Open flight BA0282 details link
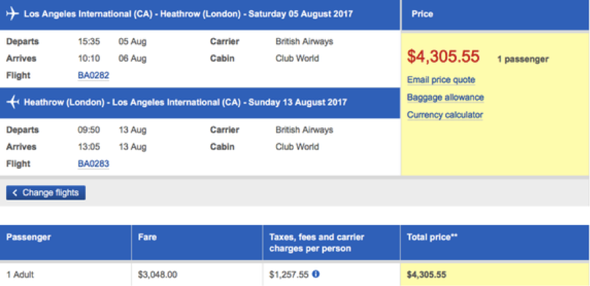This screenshot has width=590, height=286. tap(93, 76)
